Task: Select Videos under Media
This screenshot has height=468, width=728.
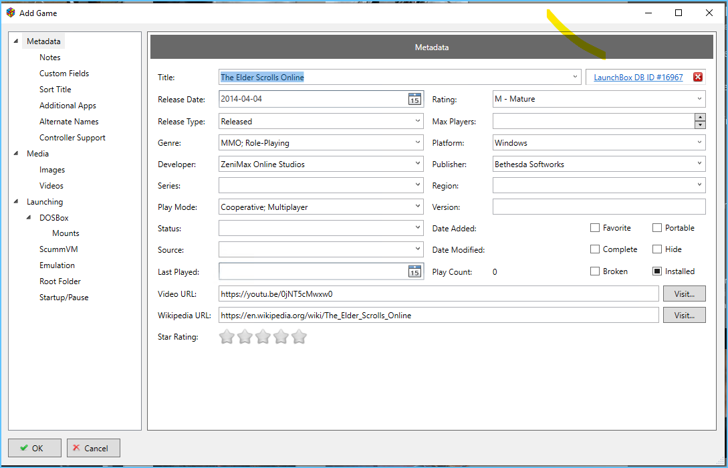Action: pos(51,185)
